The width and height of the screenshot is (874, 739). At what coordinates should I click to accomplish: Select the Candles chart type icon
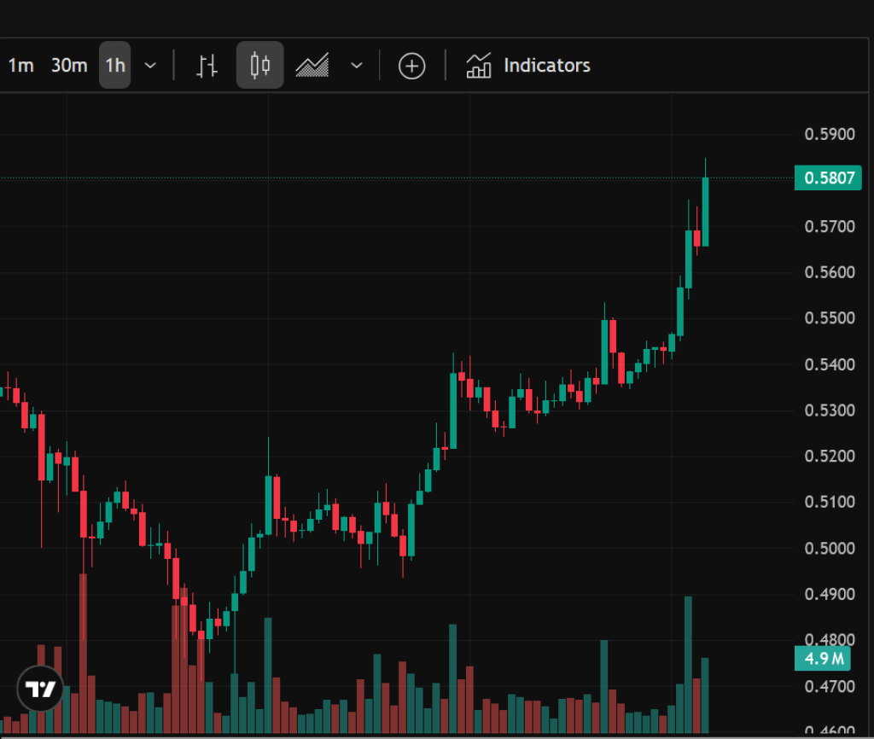[x=260, y=66]
